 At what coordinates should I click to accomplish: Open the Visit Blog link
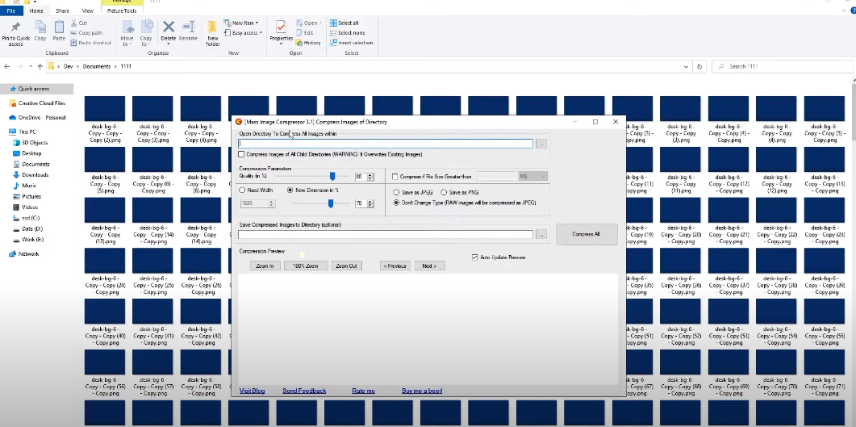point(253,391)
